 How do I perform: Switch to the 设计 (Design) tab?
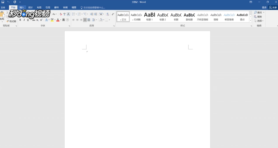(x=30, y=7)
